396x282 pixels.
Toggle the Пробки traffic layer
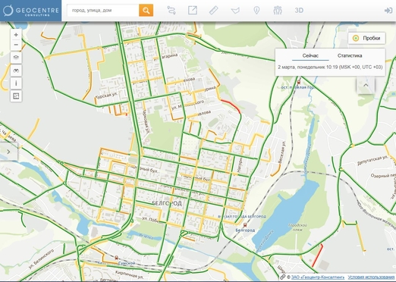[367, 38]
